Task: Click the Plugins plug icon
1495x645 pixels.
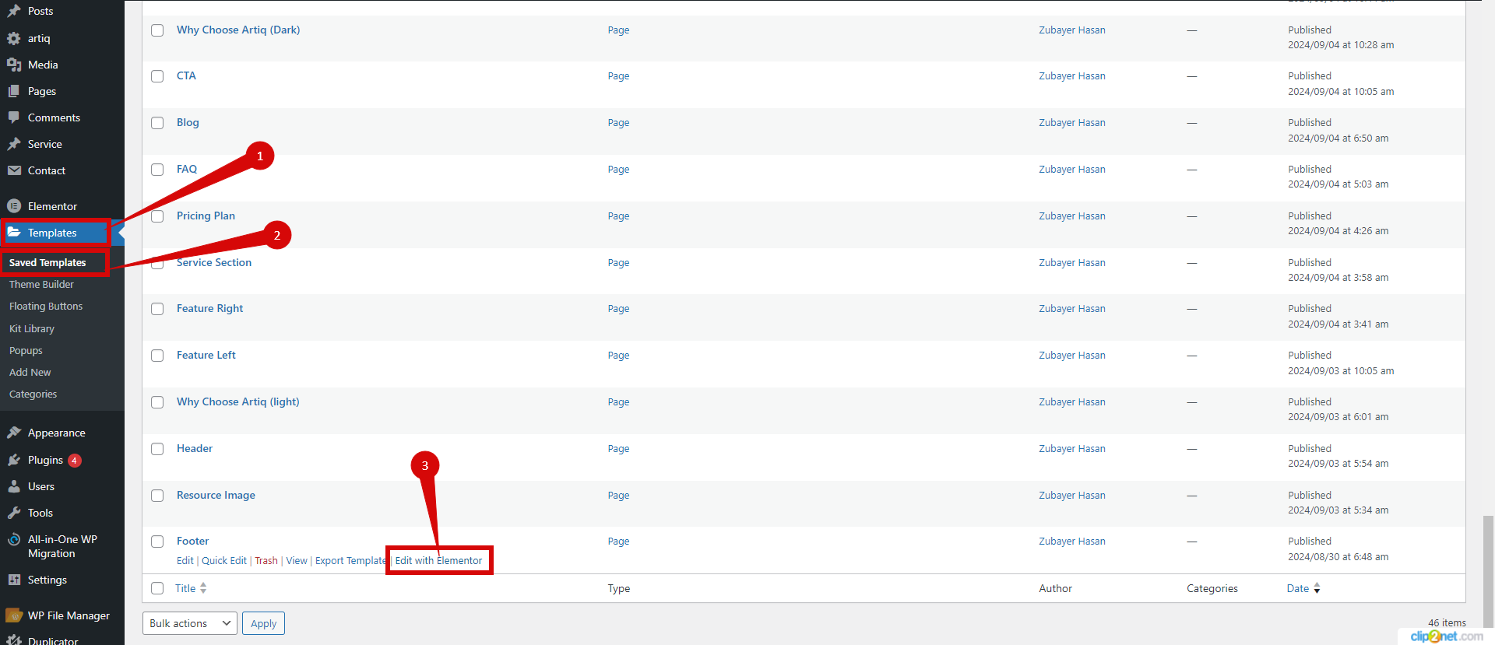Action: 14,460
